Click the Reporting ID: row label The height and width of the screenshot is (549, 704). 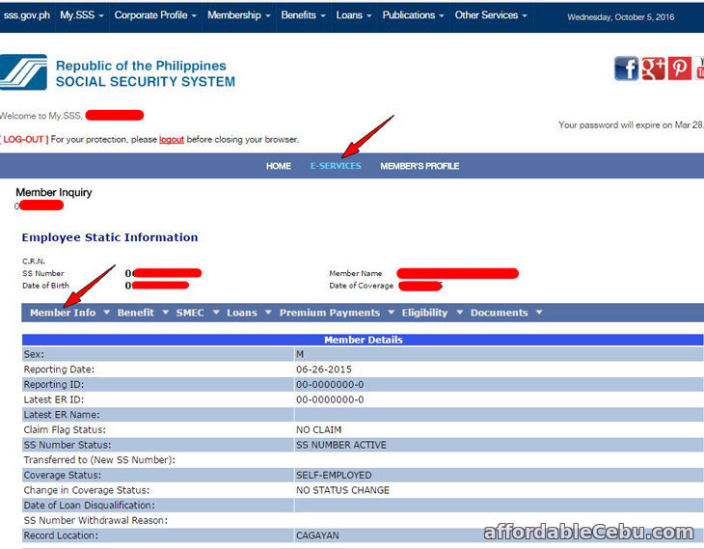click(x=54, y=385)
